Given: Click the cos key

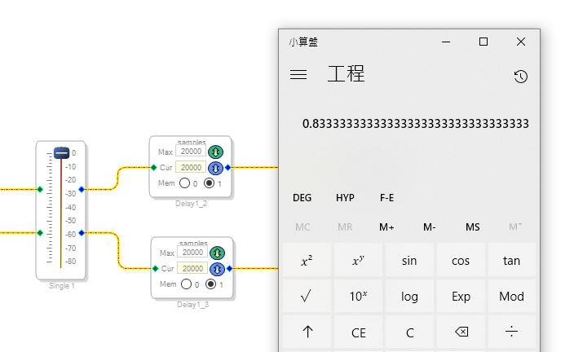Looking at the screenshot, I should (461, 260).
